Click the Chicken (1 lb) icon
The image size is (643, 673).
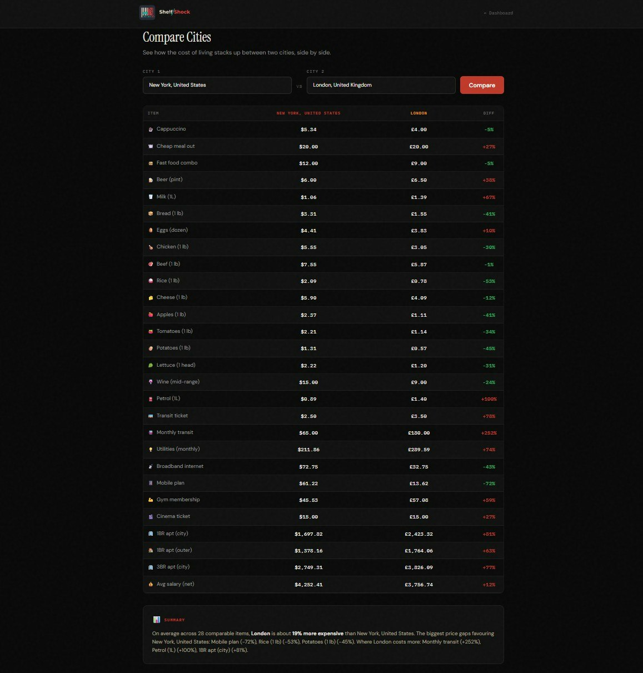(x=151, y=247)
